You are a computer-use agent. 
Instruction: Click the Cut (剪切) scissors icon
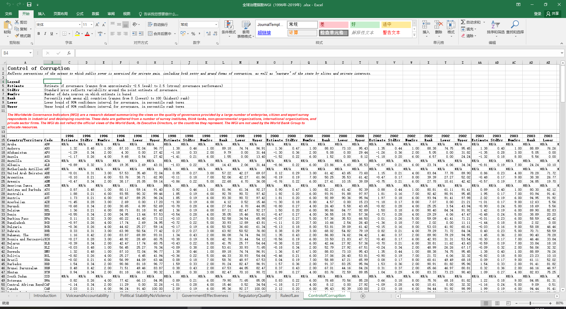click(x=17, y=22)
